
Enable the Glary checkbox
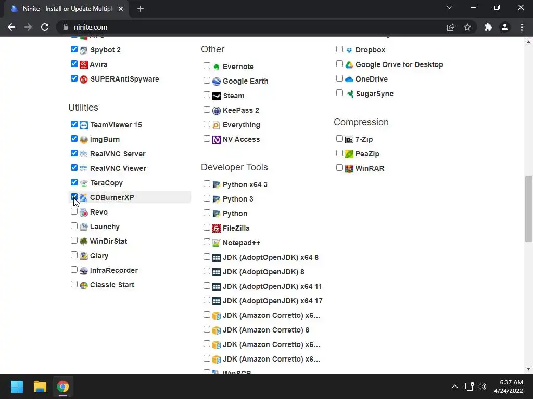[74, 255]
